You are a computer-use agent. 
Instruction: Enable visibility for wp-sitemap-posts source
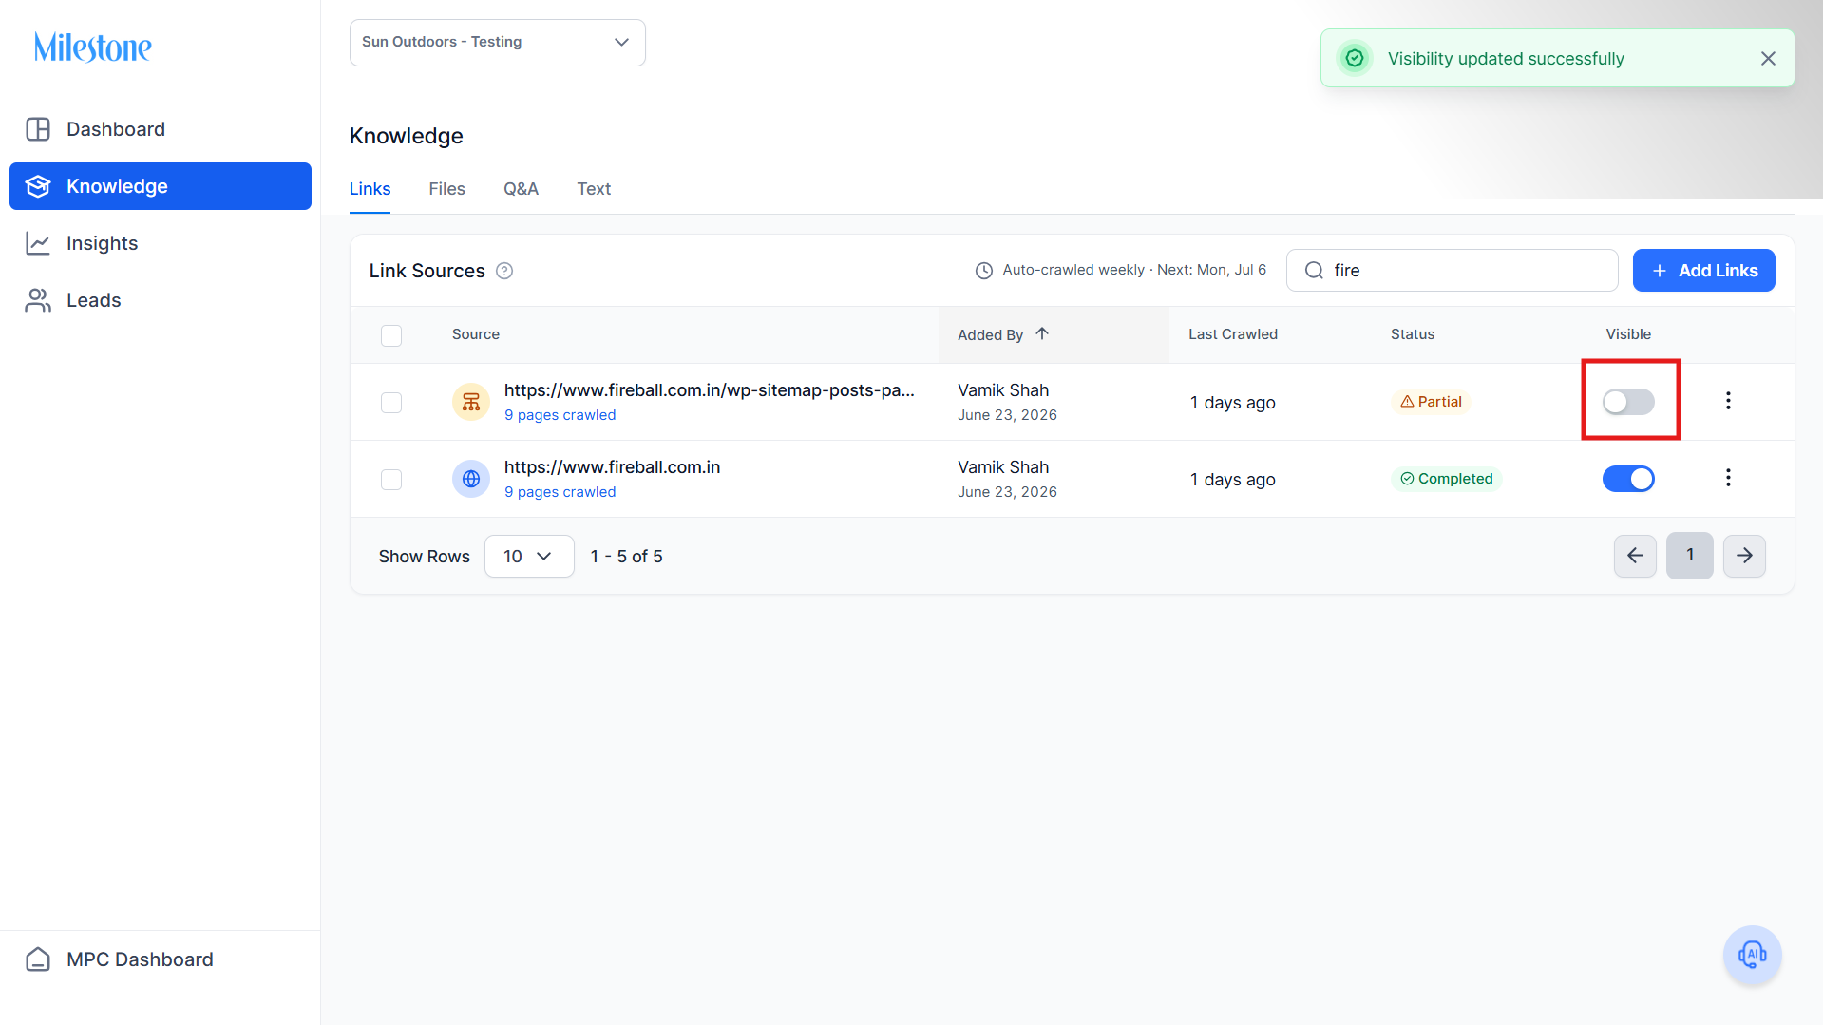(x=1628, y=402)
